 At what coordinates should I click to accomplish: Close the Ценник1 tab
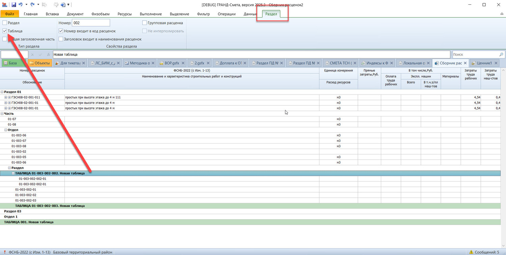pos(496,63)
